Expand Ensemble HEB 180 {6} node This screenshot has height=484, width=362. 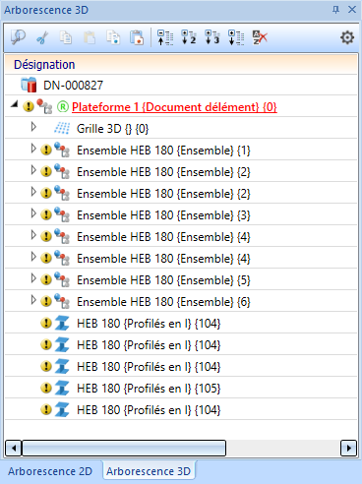click(33, 300)
